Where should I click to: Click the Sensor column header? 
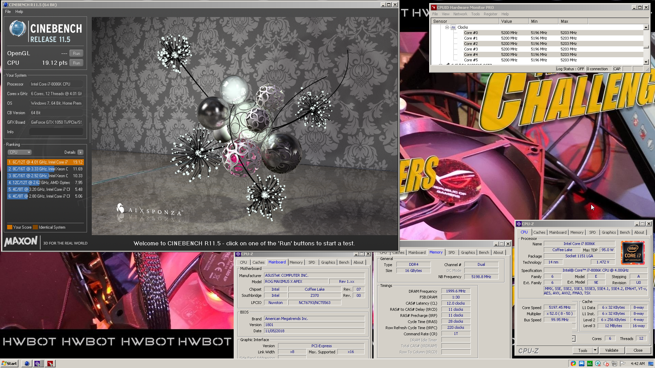coord(464,21)
